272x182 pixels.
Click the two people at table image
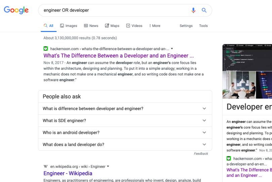coord(239,85)
